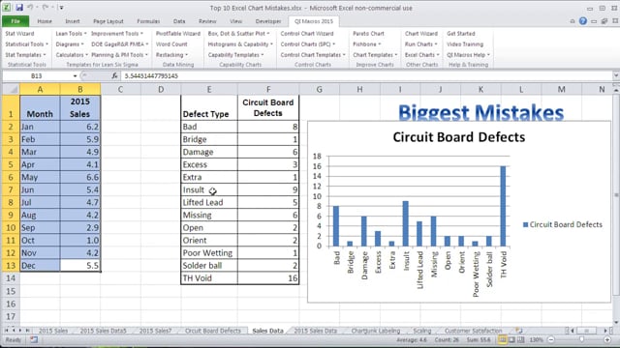Viewport: 620px width, 348px height.
Task: Click the zoom out minus icon
Action: (x=551, y=339)
